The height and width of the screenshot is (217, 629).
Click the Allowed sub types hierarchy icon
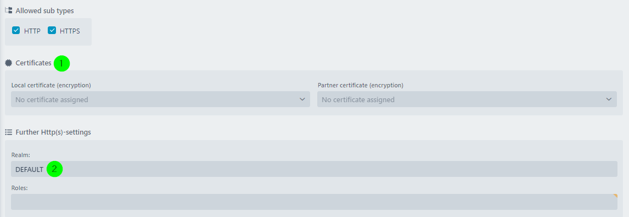click(x=8, y=11)
